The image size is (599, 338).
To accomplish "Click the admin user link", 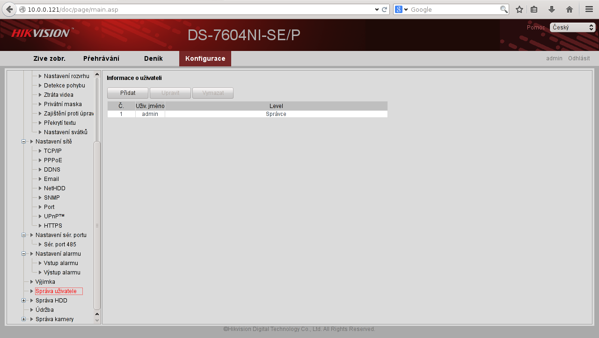I will click(x=554, y=58).
